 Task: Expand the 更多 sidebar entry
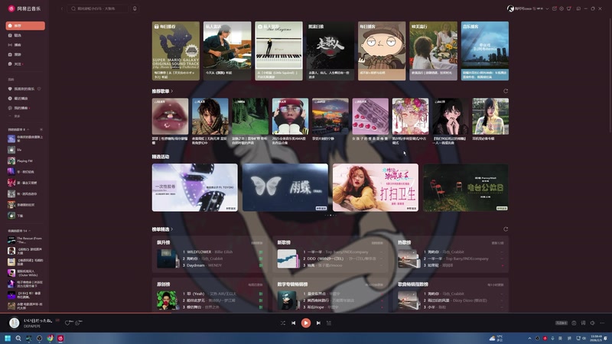point(15,116)
